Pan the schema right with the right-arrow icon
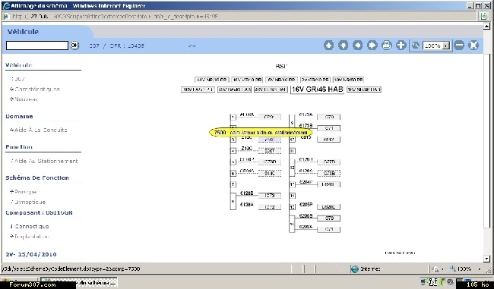 [372, 46]
